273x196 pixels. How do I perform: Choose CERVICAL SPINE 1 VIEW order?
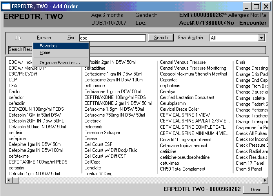(185, 115)
